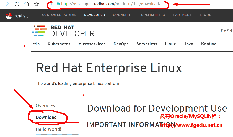The width and height of the screenshot is (233, 137).
Task: Open the Red Hat Developer logo
Action: coord(63,31)
